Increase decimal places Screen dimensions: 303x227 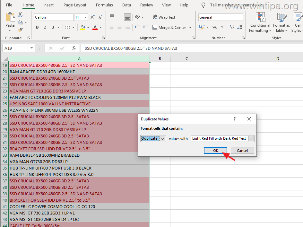[232, 27]
